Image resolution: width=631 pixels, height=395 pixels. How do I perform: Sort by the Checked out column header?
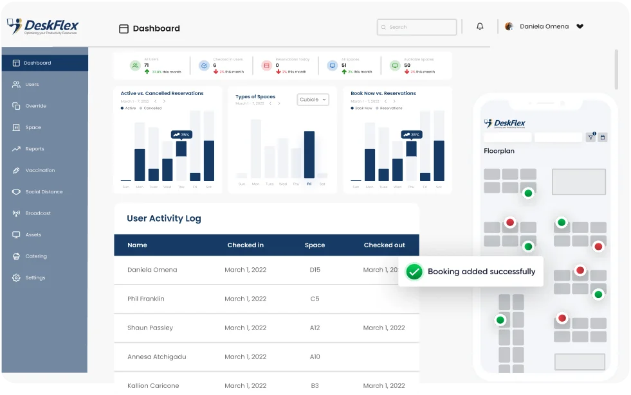[x=384, y=245]
